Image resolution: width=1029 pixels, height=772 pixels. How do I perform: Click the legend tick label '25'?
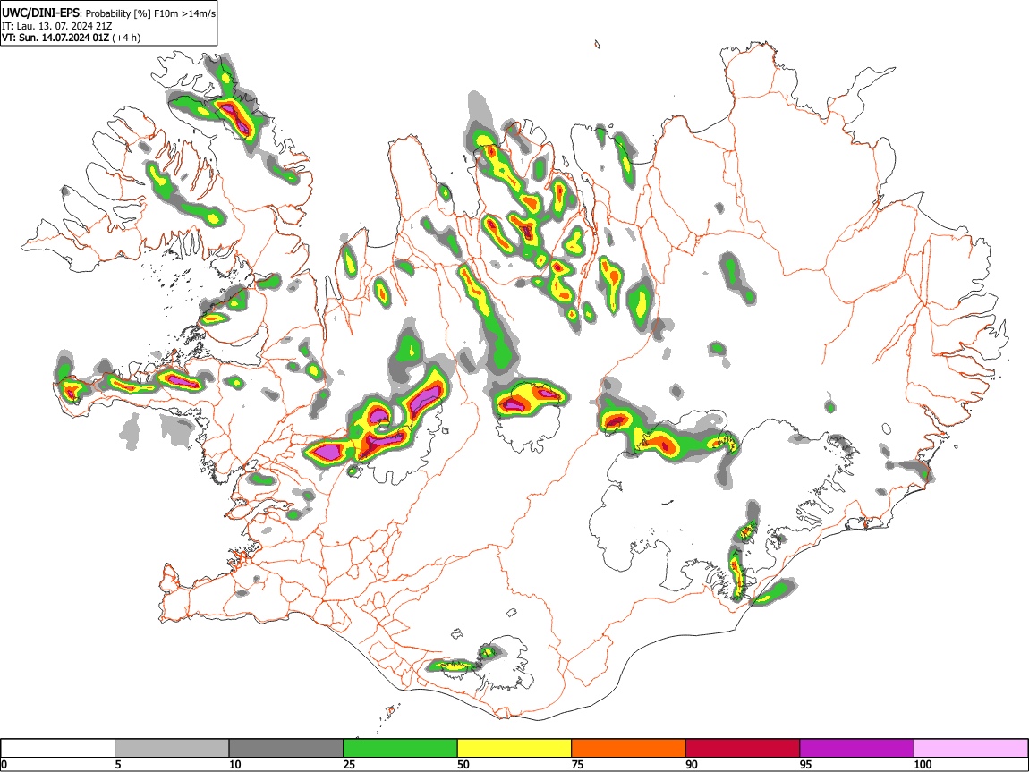(x=349, y=764)
